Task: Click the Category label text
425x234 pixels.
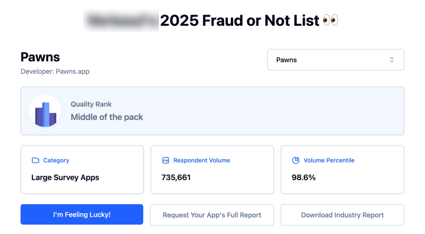Action: (x=56, y=160)
